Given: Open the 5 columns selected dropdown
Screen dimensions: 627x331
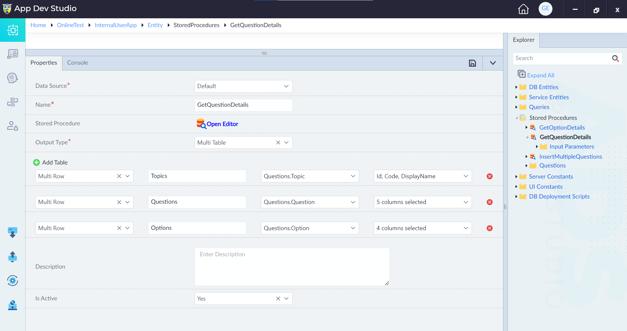Looking at the screenshot, I should coord(423,202).
